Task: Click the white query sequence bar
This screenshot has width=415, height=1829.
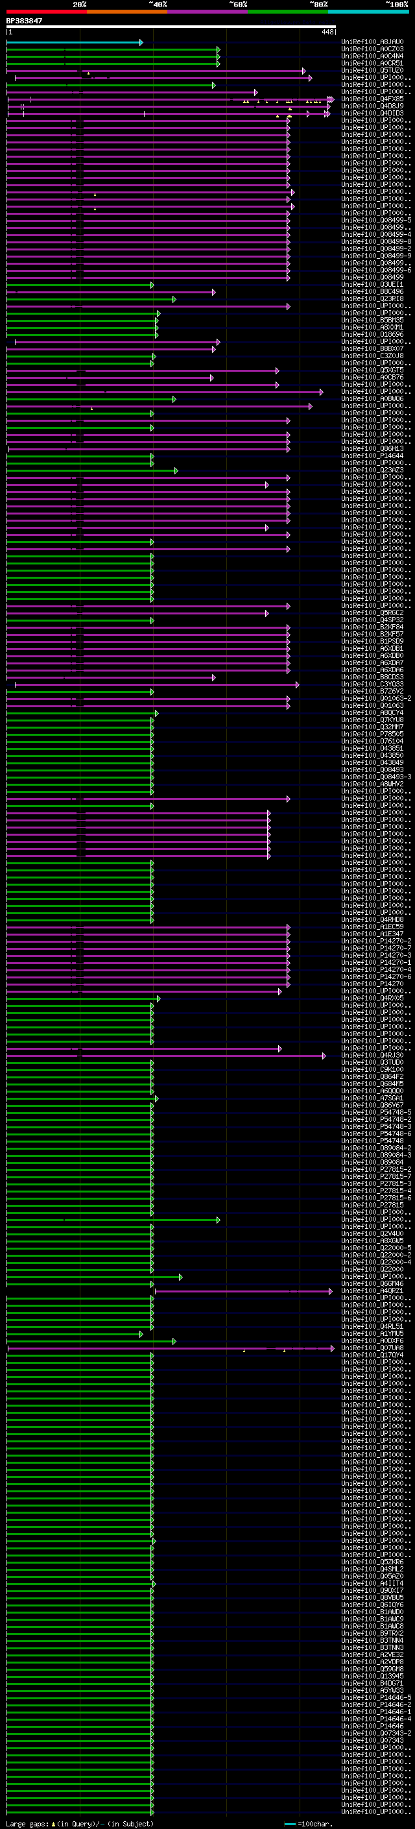Action: click(171, 27)
